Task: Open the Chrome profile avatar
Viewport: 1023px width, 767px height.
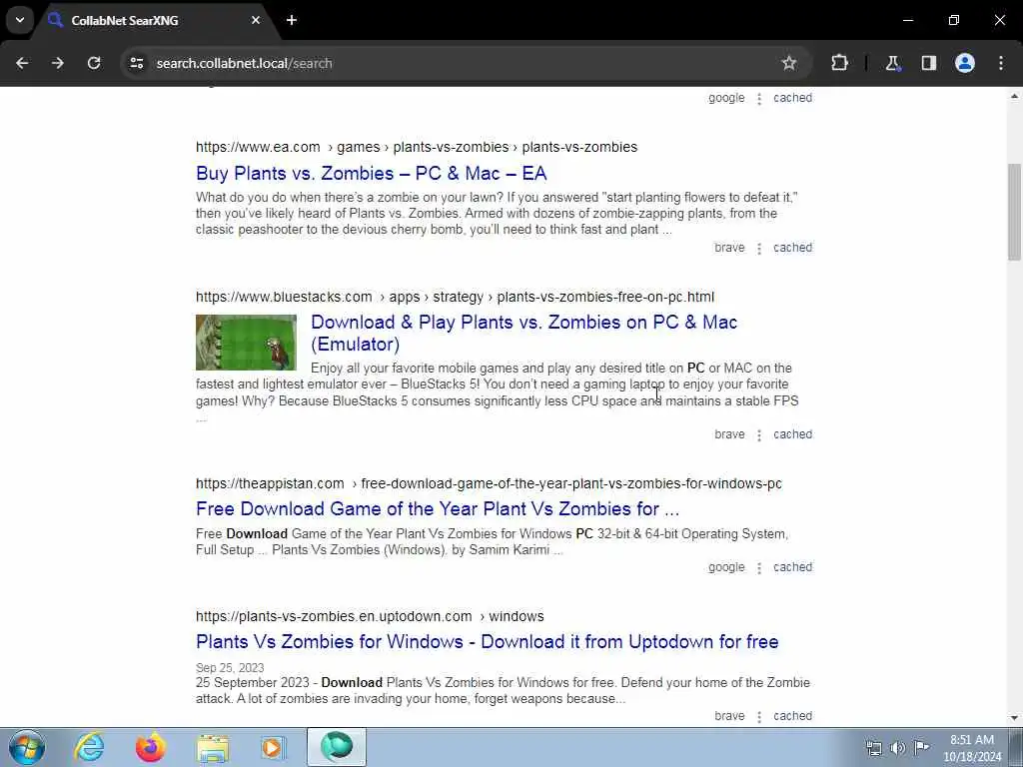Action: (965, 63)
